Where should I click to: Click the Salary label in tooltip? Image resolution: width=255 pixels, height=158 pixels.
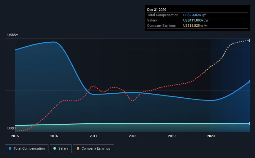pyautogui.click(x=152, y=20)
